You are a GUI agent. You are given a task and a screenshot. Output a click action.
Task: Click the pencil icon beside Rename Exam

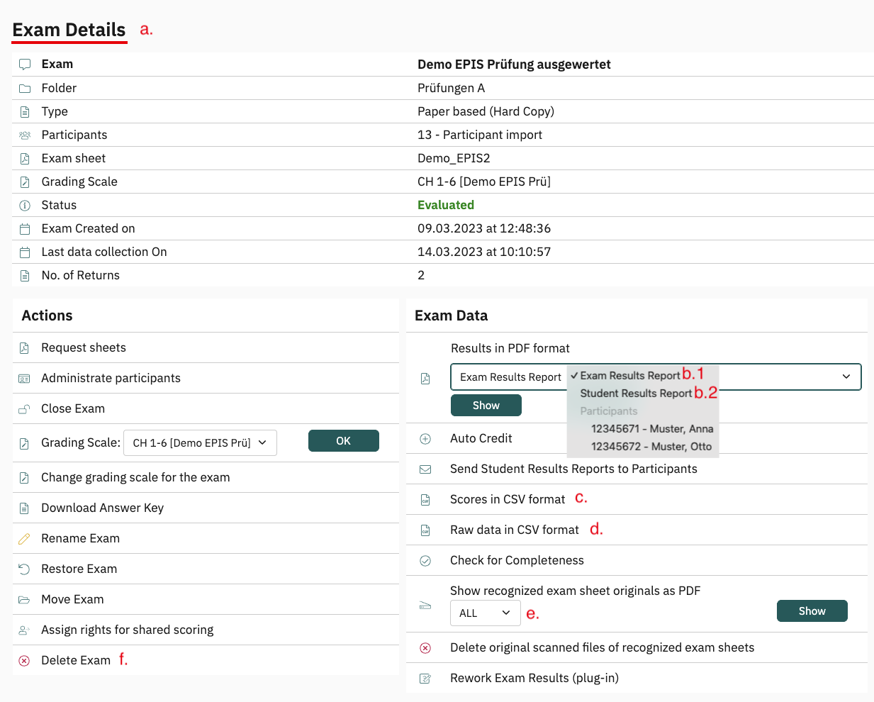pyautogui.click(x=24, y=539)
